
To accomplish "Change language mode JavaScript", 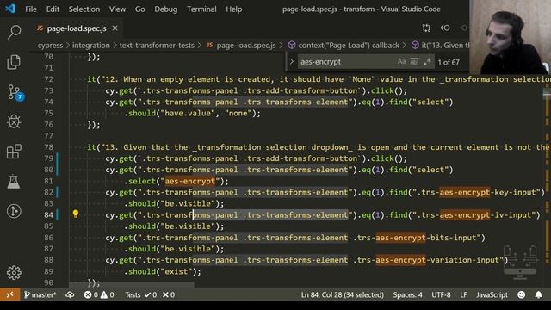I will pos(492,294).
